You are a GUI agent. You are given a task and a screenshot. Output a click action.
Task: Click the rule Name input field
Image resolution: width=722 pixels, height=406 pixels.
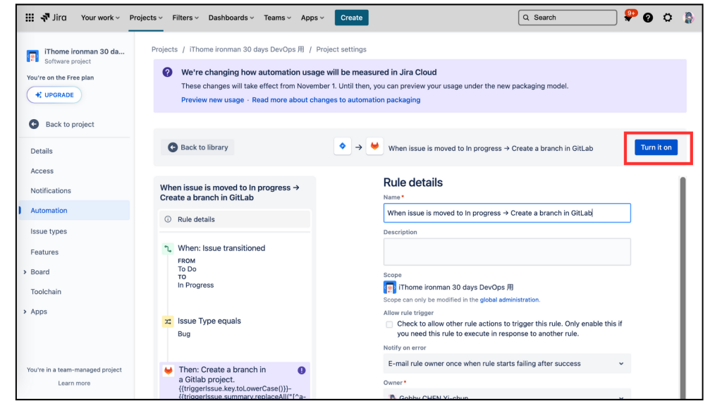(x=507, y=213)
